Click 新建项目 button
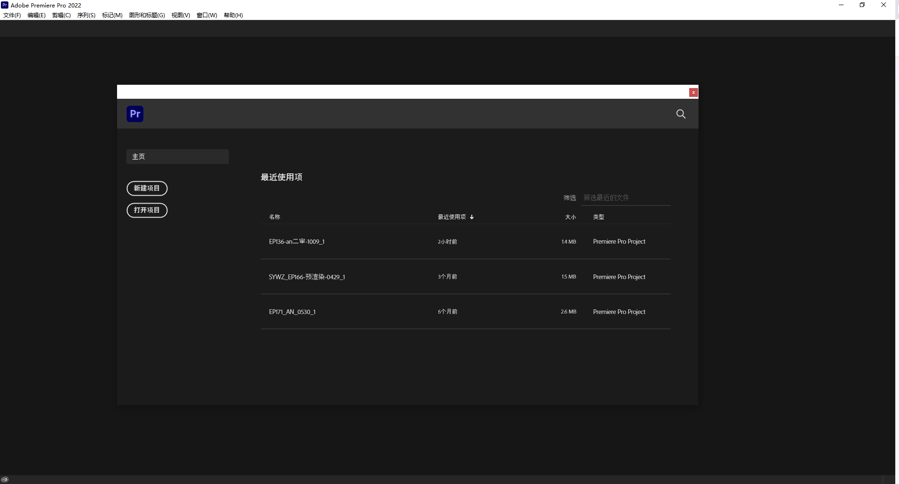The image size is (899, 484). [147, 188]
